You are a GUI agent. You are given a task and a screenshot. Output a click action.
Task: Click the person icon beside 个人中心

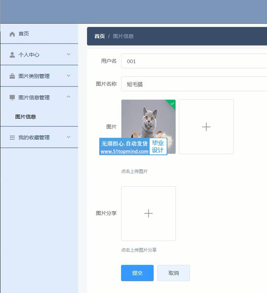(12, 55)
